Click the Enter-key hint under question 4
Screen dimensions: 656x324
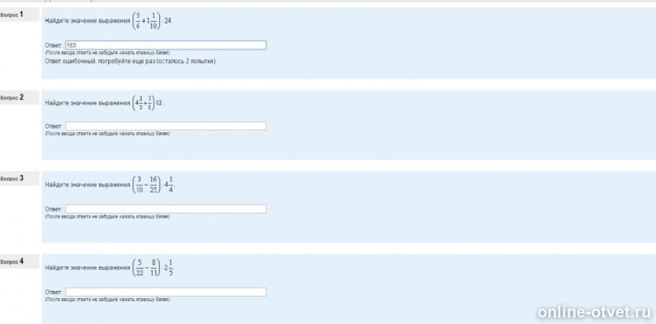tap(107, 299)
